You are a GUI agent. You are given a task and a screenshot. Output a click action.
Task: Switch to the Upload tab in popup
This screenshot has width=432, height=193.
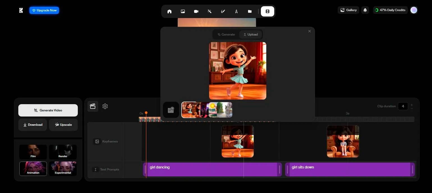pyautogui.click(x=251, y=34)
